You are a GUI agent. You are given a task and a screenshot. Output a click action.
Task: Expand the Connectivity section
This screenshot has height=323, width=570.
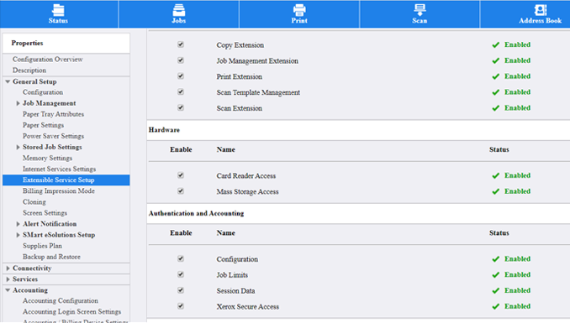pyautogui.click(x=8, y=268)
